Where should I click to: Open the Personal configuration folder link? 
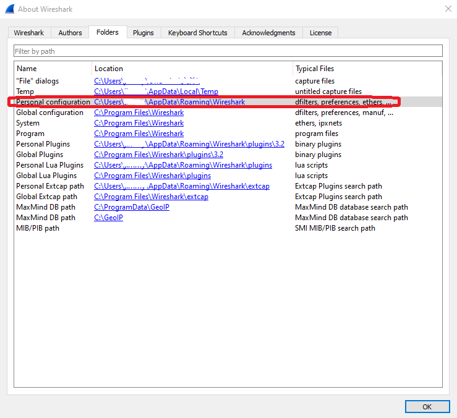coord(169,102)
